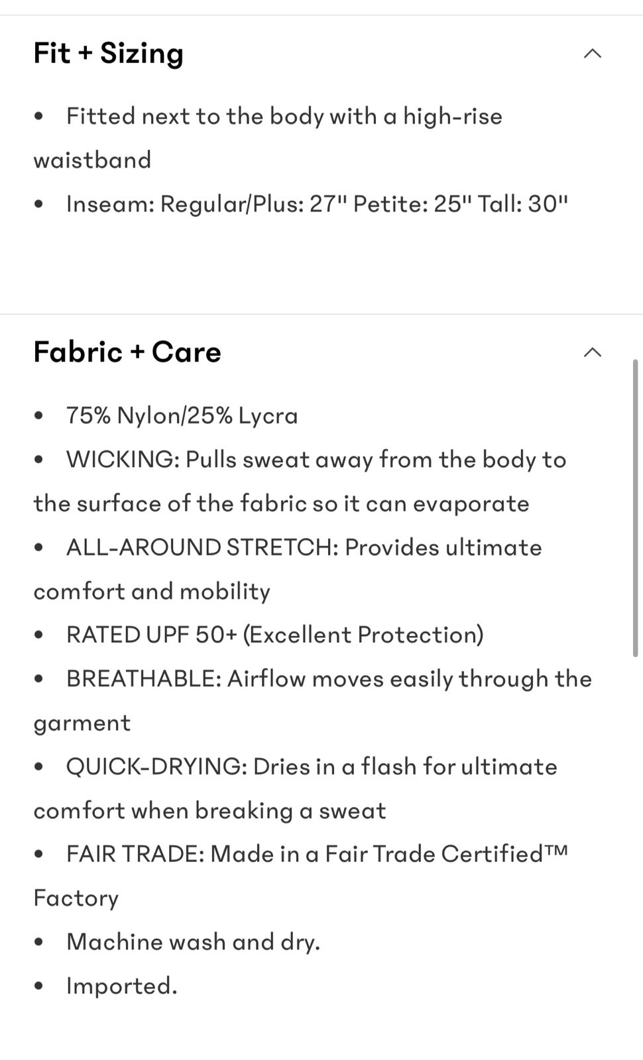Click the word 'waistband'
This screenshot has height=1060, width=643.
tap(92, 160)
